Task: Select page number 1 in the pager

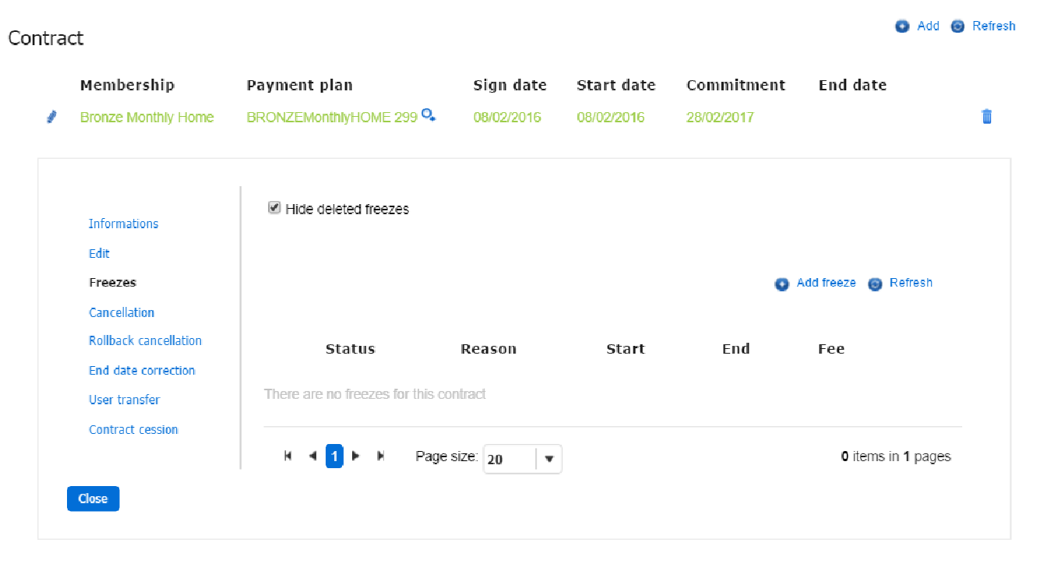Action: click(334, 456)
